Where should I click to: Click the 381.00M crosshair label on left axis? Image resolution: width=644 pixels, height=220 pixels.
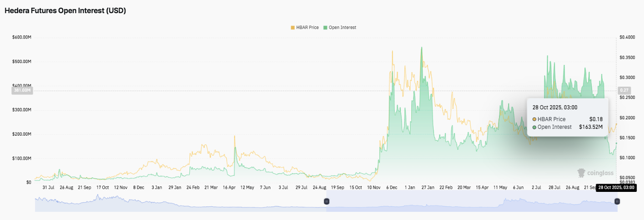tap(22, 91)
